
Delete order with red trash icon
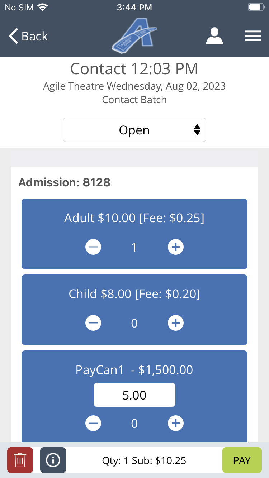click(20, 460)
